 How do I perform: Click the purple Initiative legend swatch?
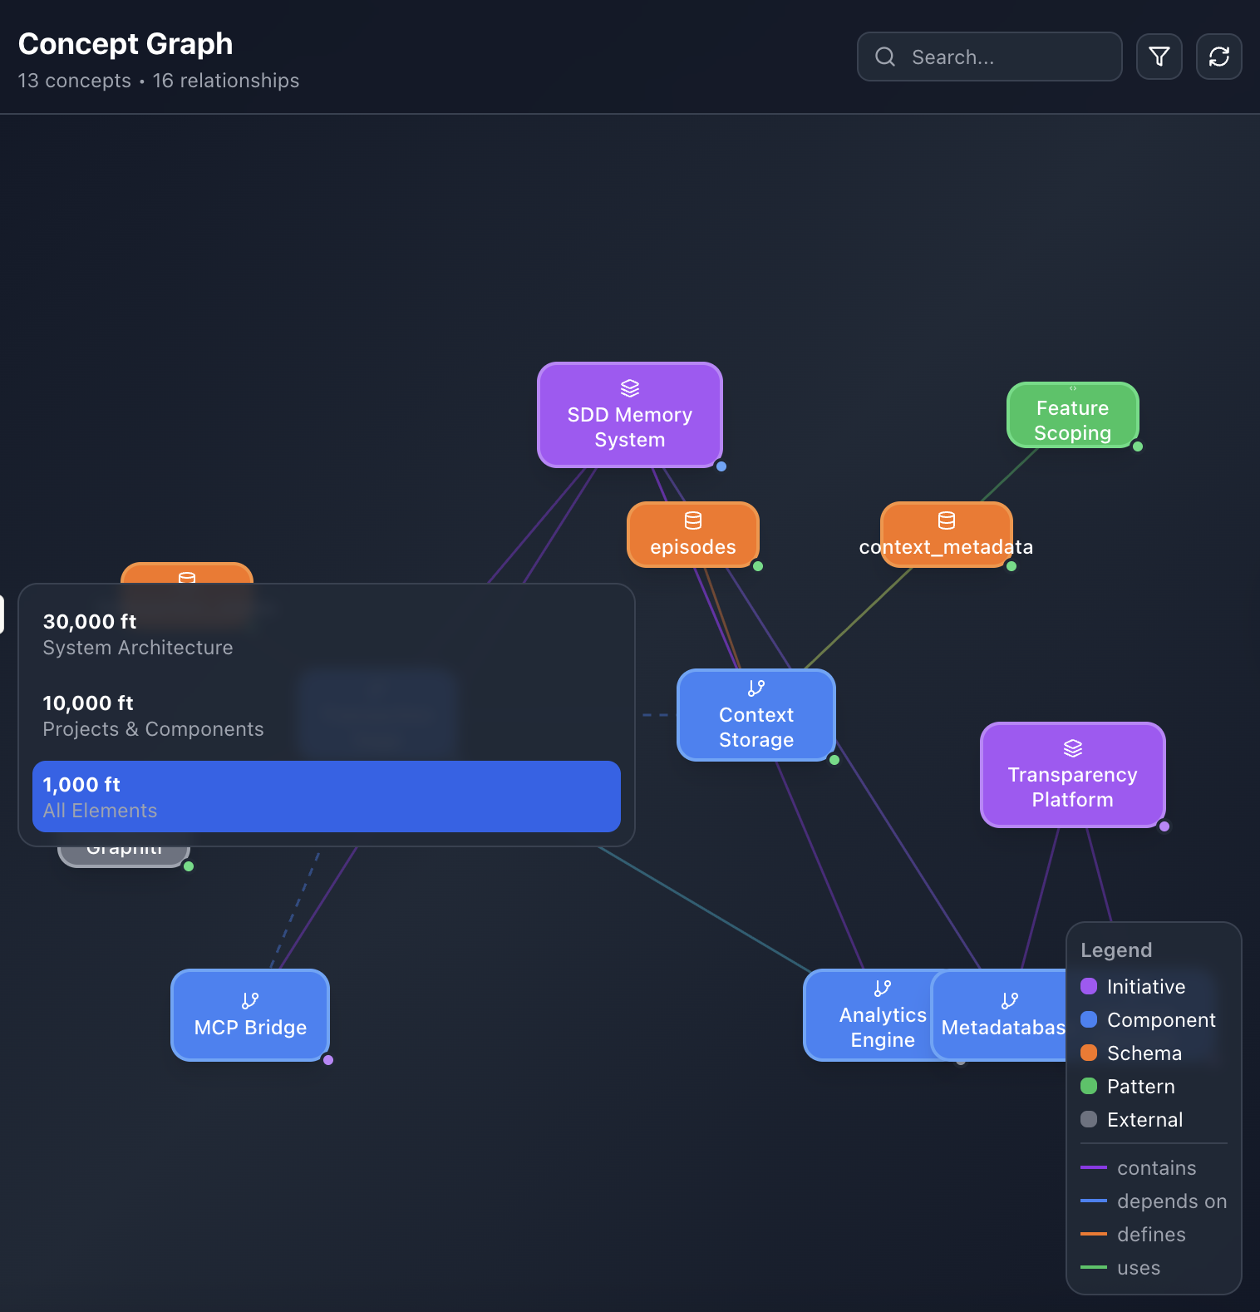[x=1089, y=986]
